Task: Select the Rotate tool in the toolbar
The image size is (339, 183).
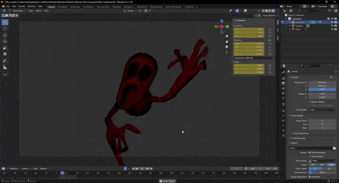Action: pos(5,42)
